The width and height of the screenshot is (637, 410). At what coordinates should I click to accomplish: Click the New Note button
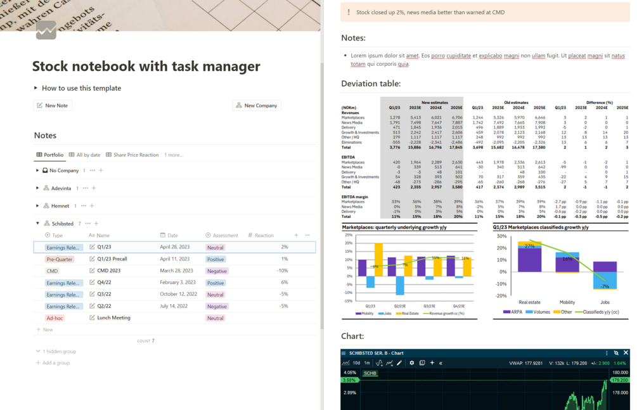(x=53, y=105)
